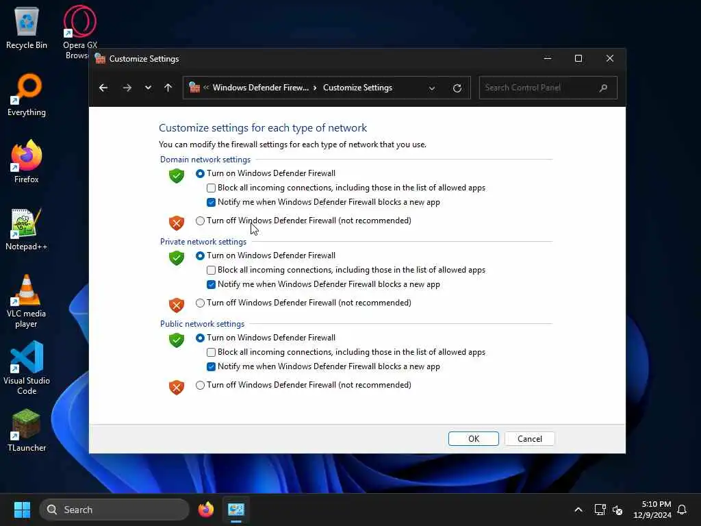Click the forward navigation arrow
Screen dimensions: 701x526
tap(127, 88)
